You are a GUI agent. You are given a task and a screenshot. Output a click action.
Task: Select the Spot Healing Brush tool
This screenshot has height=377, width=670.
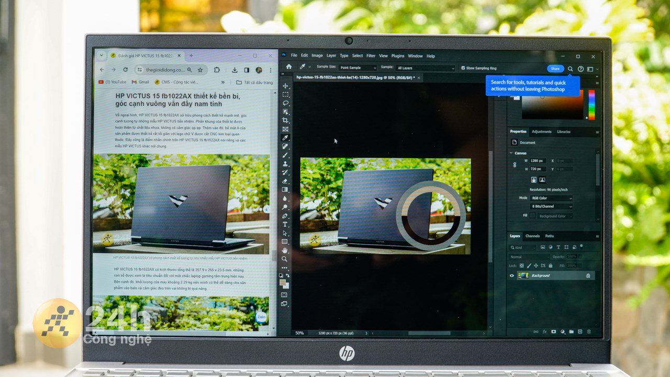pyautogui.click(x=285, y=147)
